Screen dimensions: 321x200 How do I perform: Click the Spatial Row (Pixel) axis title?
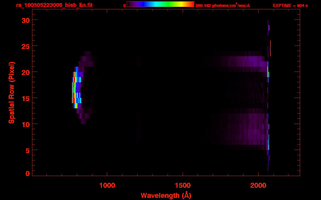12,92
